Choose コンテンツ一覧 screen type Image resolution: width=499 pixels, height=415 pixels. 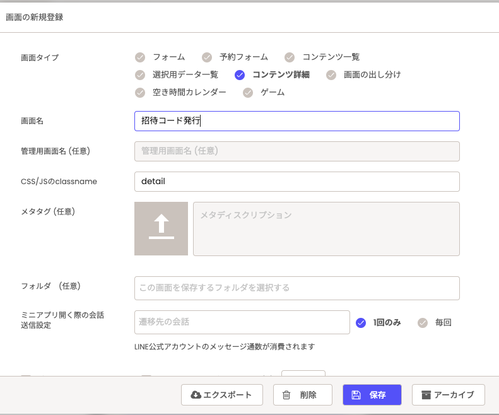[290, 57]
